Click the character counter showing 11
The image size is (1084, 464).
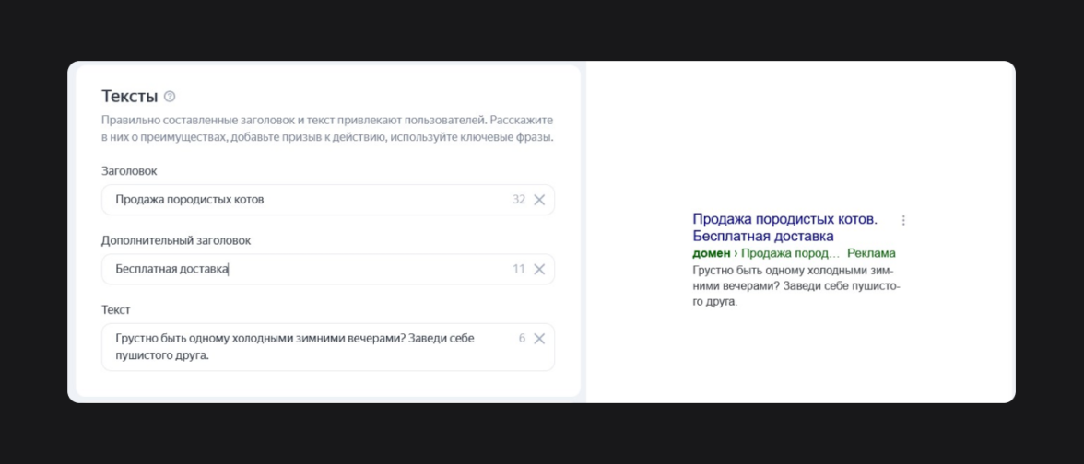519,269
